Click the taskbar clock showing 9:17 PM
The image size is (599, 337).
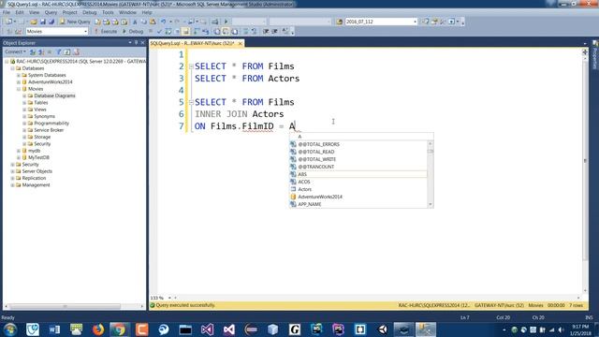point(581,330)
